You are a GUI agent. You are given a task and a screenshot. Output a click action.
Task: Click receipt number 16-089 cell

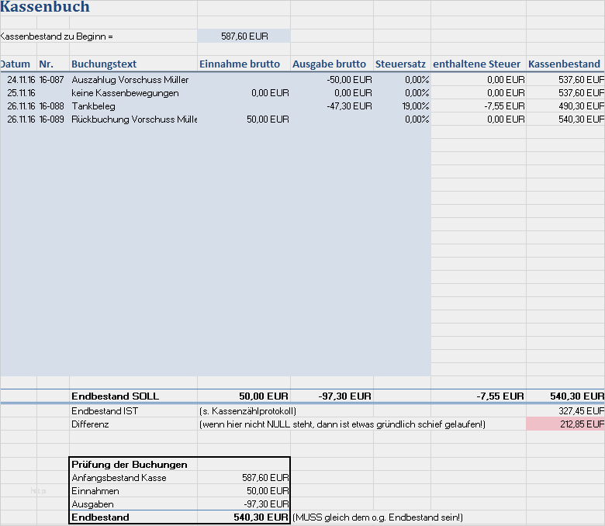53,119
